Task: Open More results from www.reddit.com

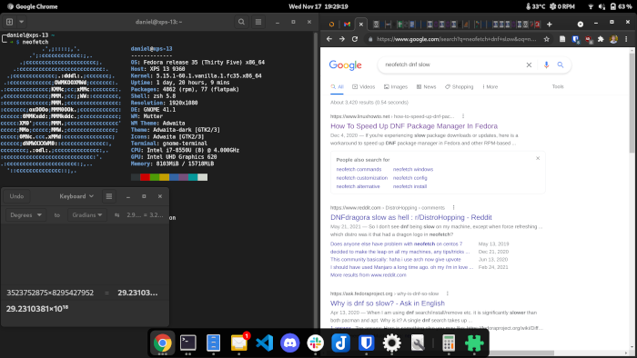Action: 368,275
